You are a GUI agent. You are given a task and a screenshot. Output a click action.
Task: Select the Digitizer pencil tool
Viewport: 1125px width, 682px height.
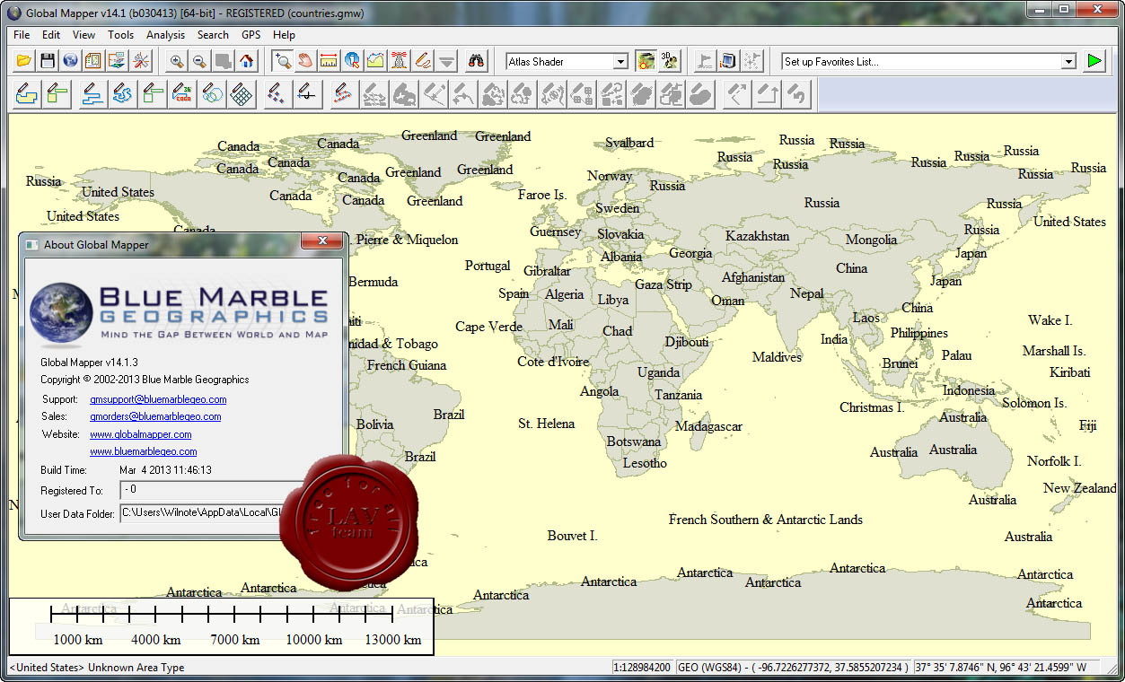pyautogui.click(x=423, y=61)
